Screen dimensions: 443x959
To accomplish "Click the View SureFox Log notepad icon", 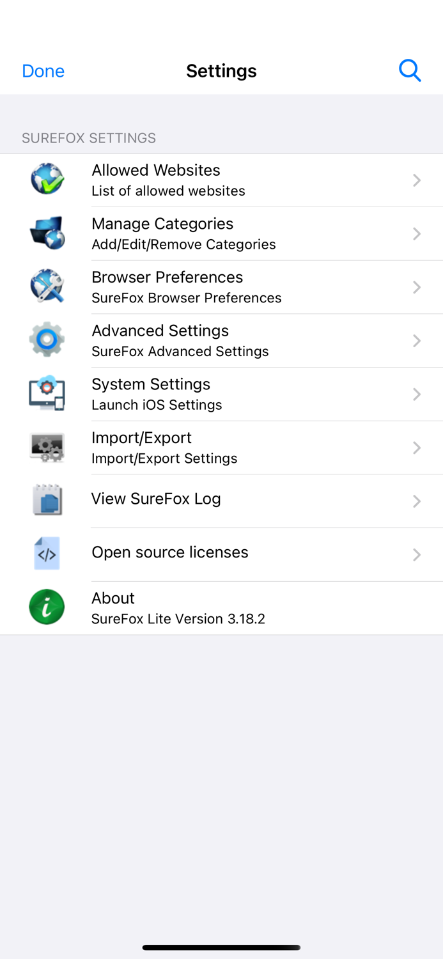I will click(x=47, y=501).
